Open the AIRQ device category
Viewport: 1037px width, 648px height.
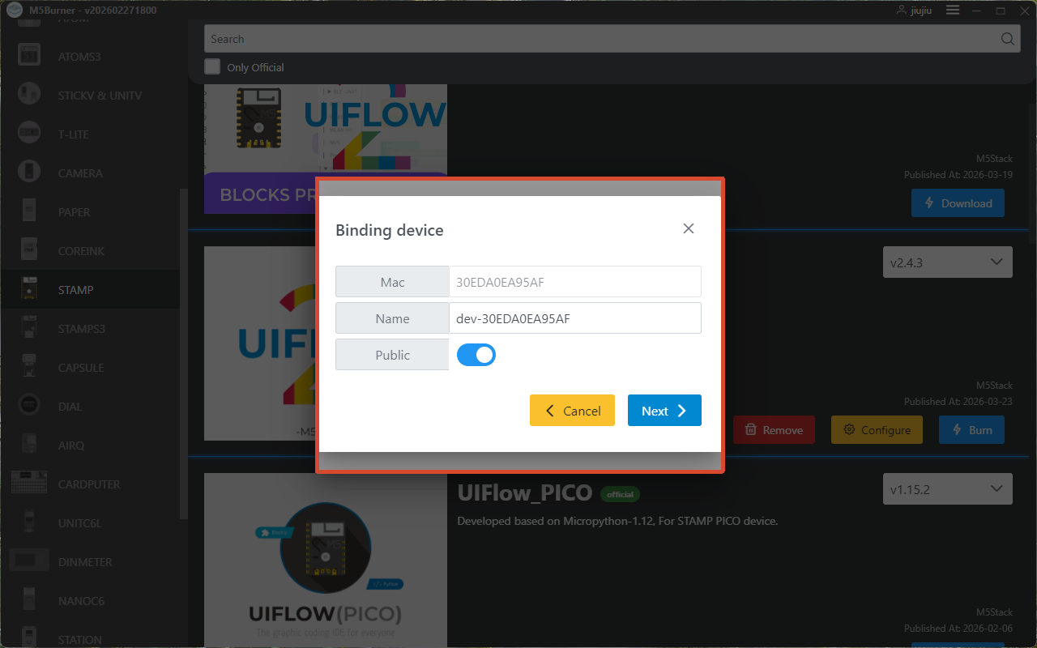71,446
